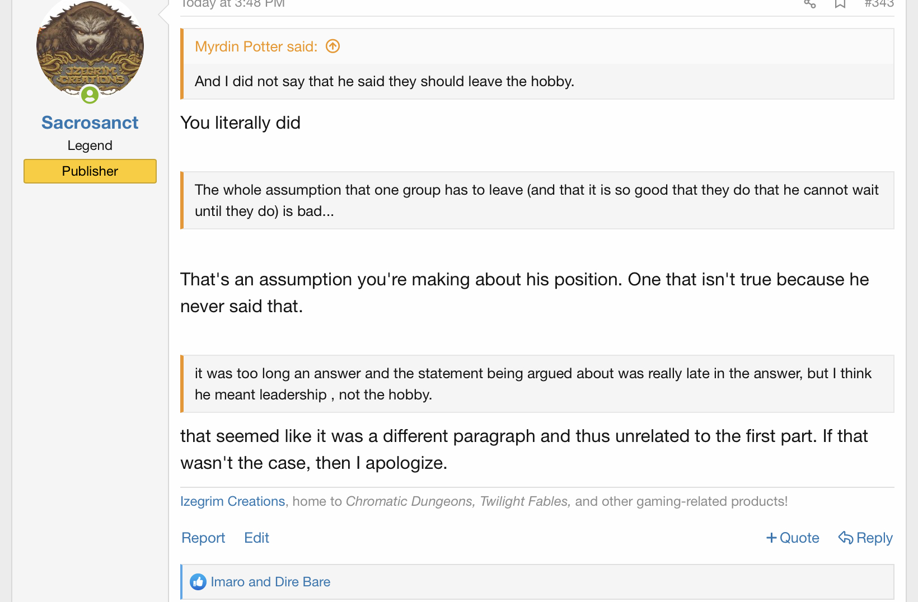Bookmark this post with the bookmark icon
This screenshot has width=918, height=602.
(x=840, y=4)
